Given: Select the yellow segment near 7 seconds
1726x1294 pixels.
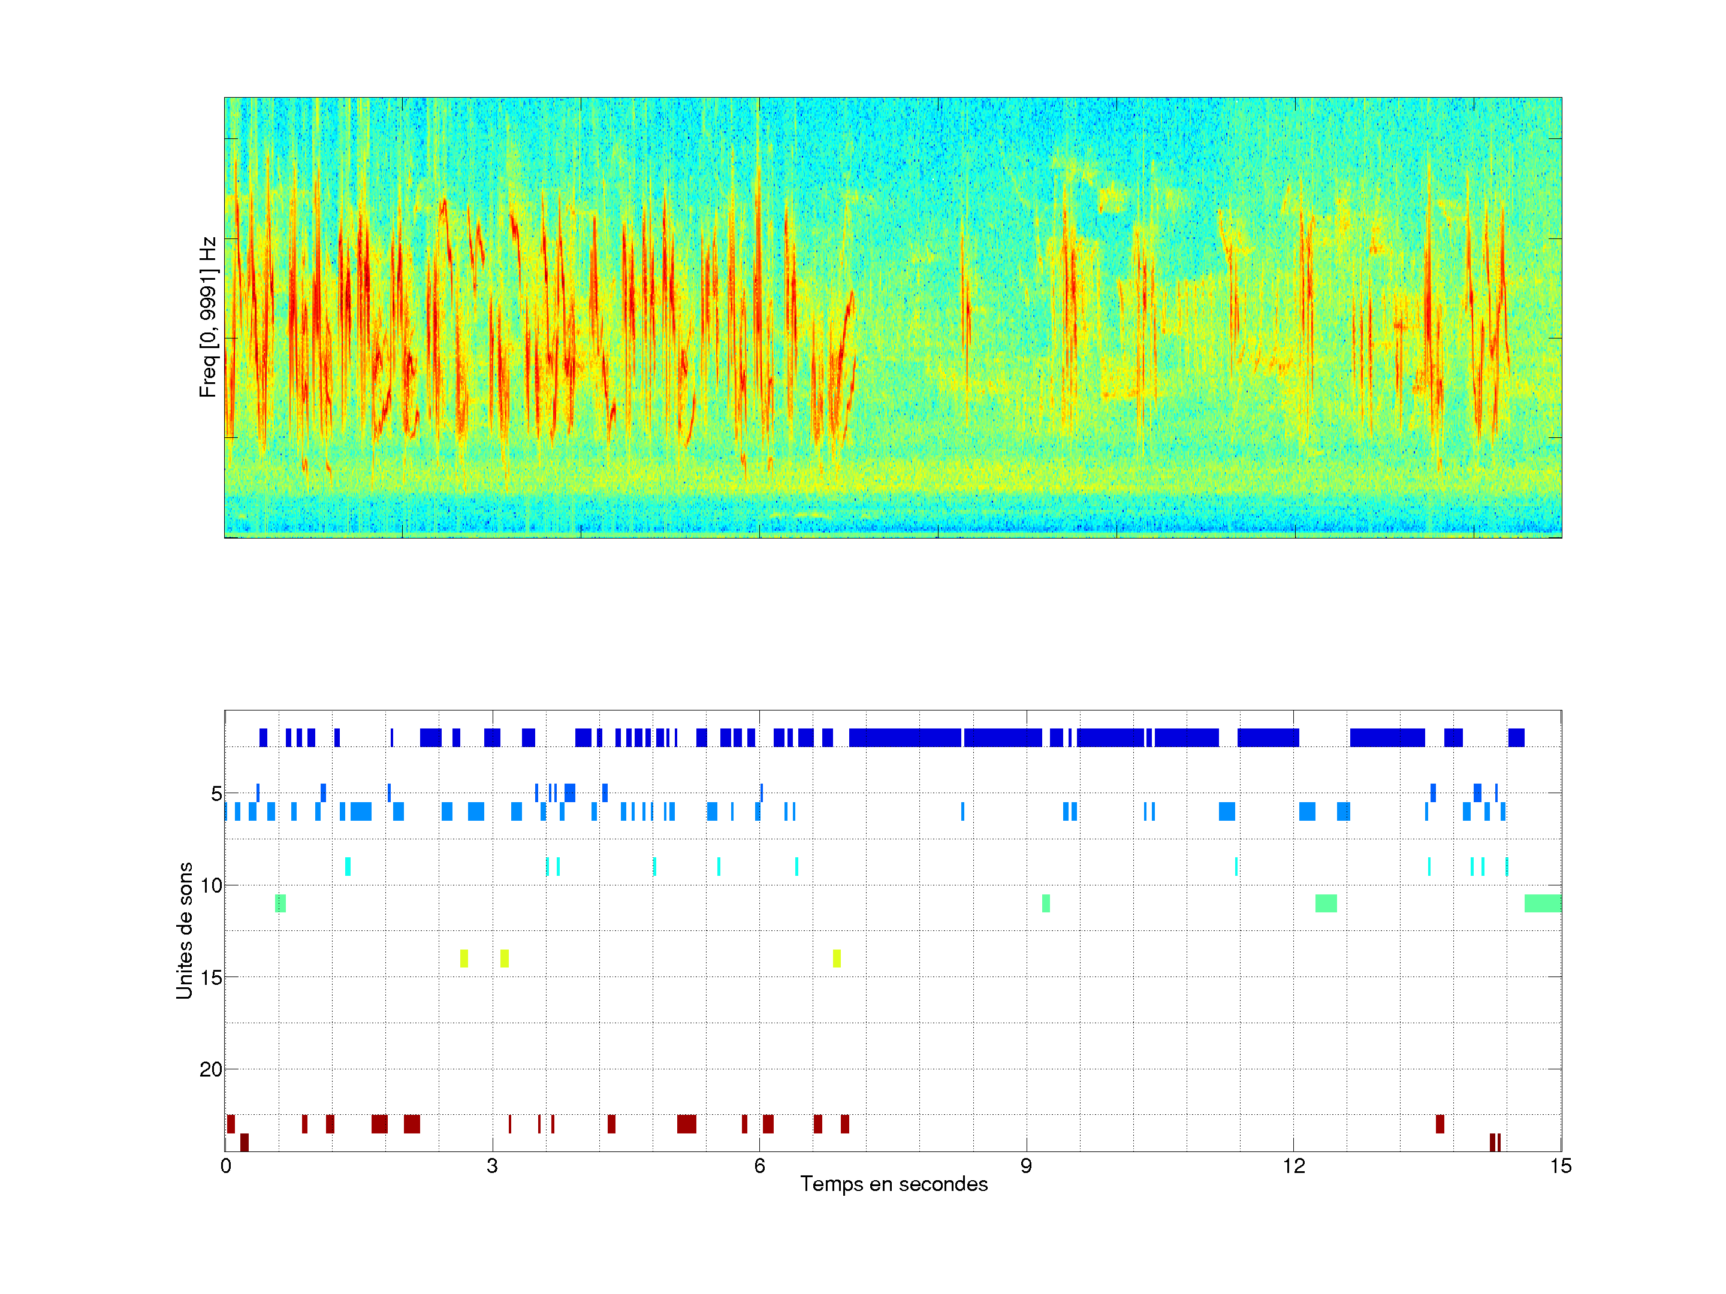Looking at the screenshot, I should 837,959.
